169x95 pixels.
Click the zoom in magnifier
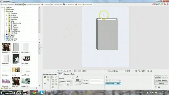pos(148,71)
